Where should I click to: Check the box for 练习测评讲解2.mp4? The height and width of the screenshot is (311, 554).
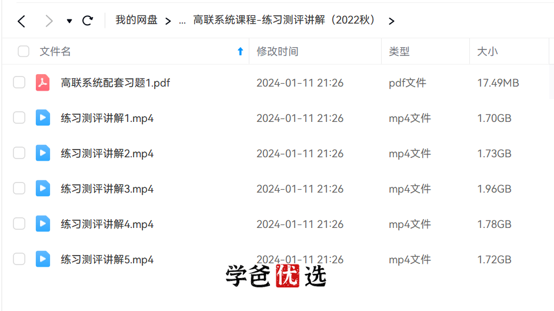[x=19, y=153]
